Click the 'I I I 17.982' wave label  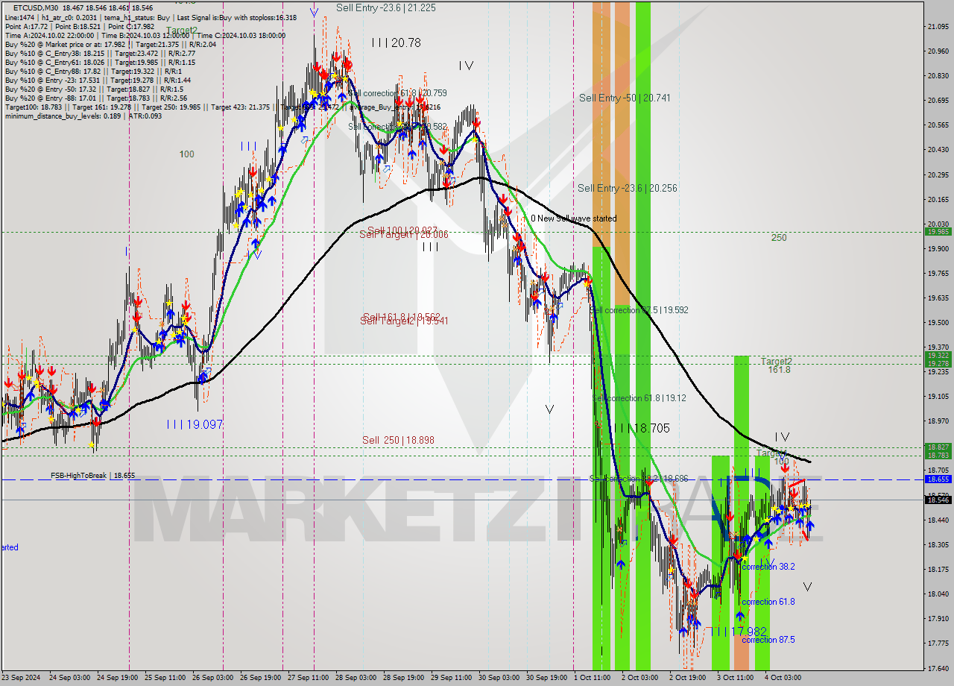[738, 632]
